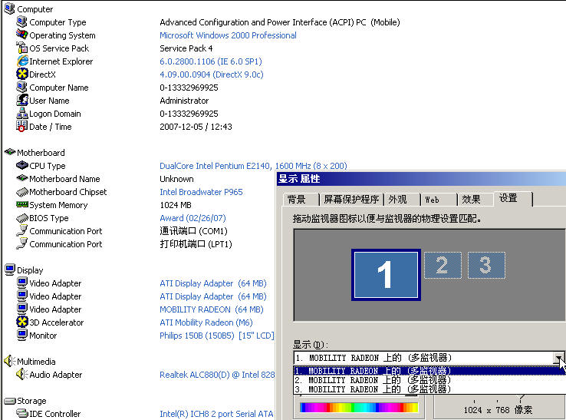The image size is (566, 420).
Task: Select dropdown option 2. MOBILITY RADEON
Action: click(x=429, y=380)
